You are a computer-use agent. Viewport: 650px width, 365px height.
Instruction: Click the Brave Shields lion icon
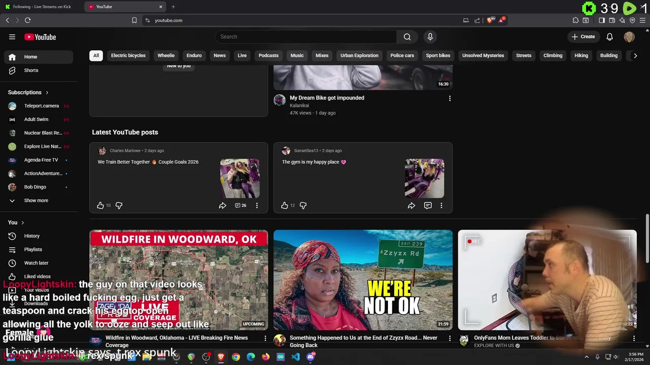pos(490,20)
